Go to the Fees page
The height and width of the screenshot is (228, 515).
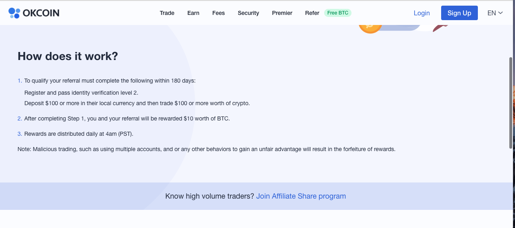[218, 13]
